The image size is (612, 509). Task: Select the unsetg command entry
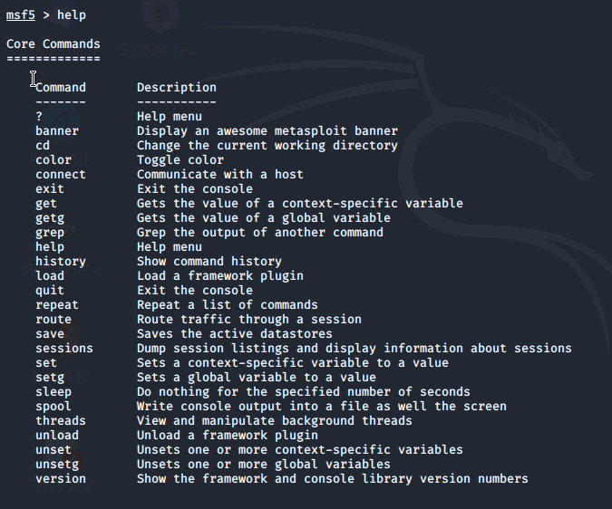tap(57, 465)
